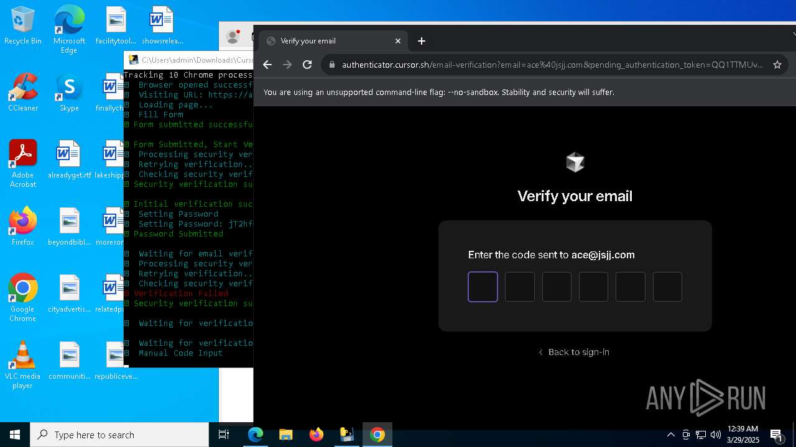The width and height of the screenshot is (796, 447).
Task: Go back to sign-in via link
Action: coord(574,352)
